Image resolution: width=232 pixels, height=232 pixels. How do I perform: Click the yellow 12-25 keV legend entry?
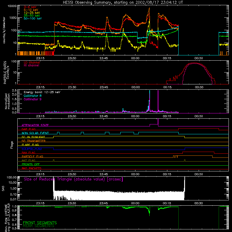tap(32, 13)
